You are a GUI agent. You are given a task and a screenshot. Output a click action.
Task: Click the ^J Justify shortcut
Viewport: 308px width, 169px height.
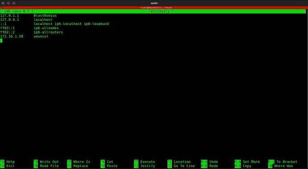tap(145, 166)
